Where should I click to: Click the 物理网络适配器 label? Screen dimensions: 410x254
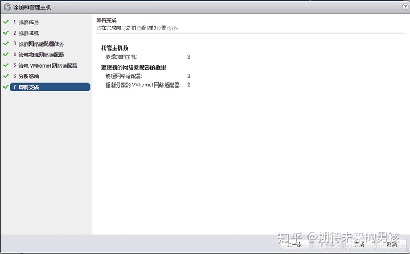pyautogui.click(x=124, y=76)
